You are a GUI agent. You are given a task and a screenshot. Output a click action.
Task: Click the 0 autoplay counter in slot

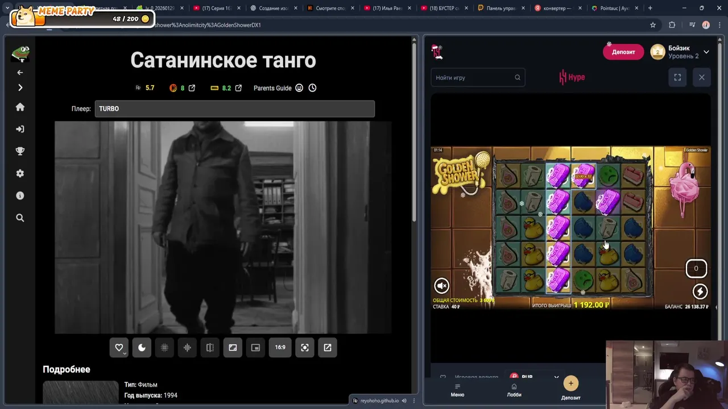point(696,269)
